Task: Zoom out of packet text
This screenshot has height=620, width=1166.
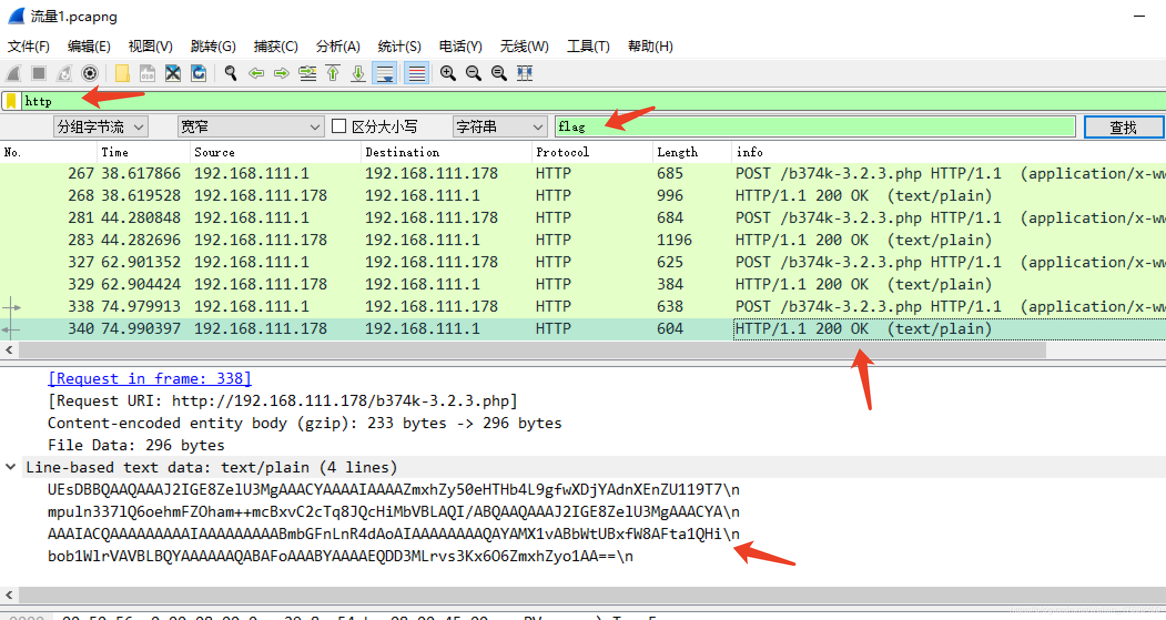Action: pyautogui.click(x=473, y=73)
